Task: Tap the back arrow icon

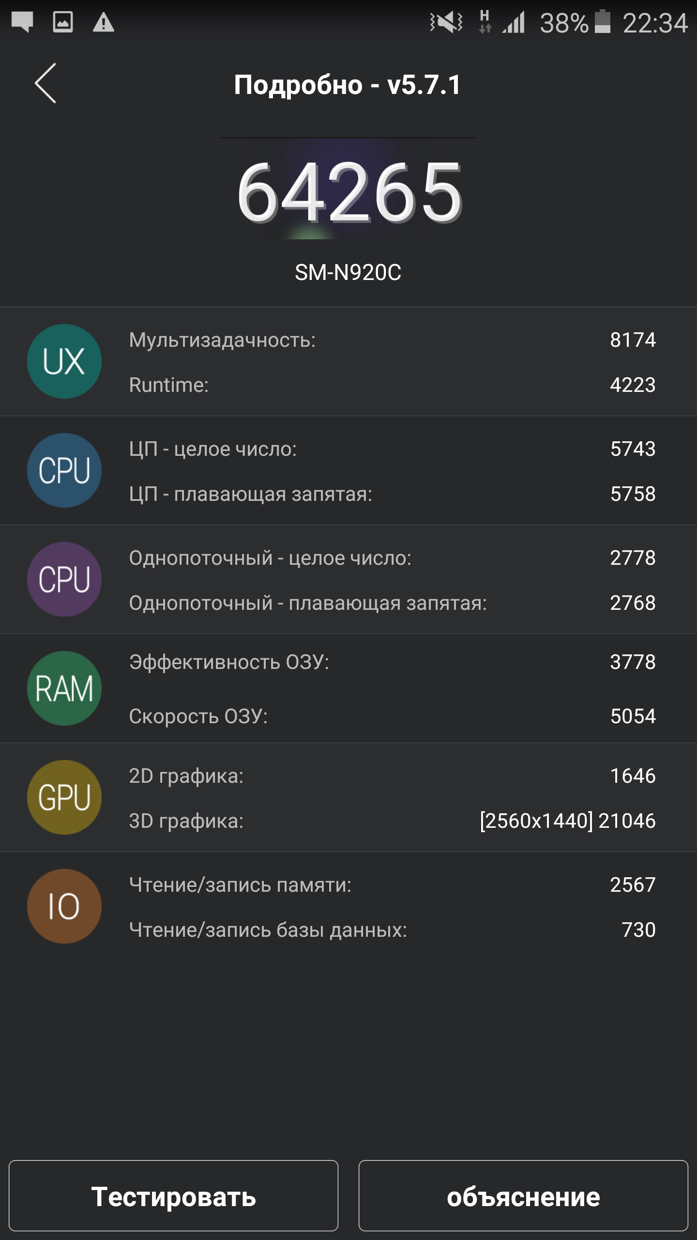Action: tap(45, 83)
